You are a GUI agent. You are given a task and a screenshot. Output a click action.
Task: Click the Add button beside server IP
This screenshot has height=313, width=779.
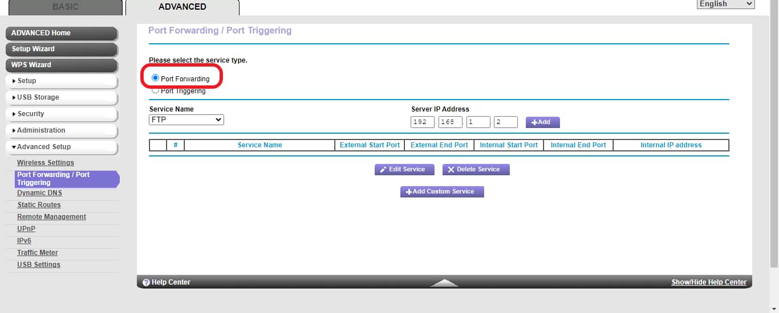542,122
